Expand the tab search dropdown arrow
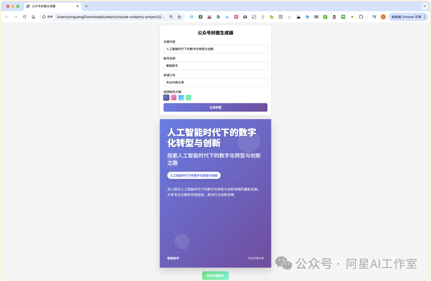Image resolution: width=431 pixels, height=281 pixels. [425, 6]
